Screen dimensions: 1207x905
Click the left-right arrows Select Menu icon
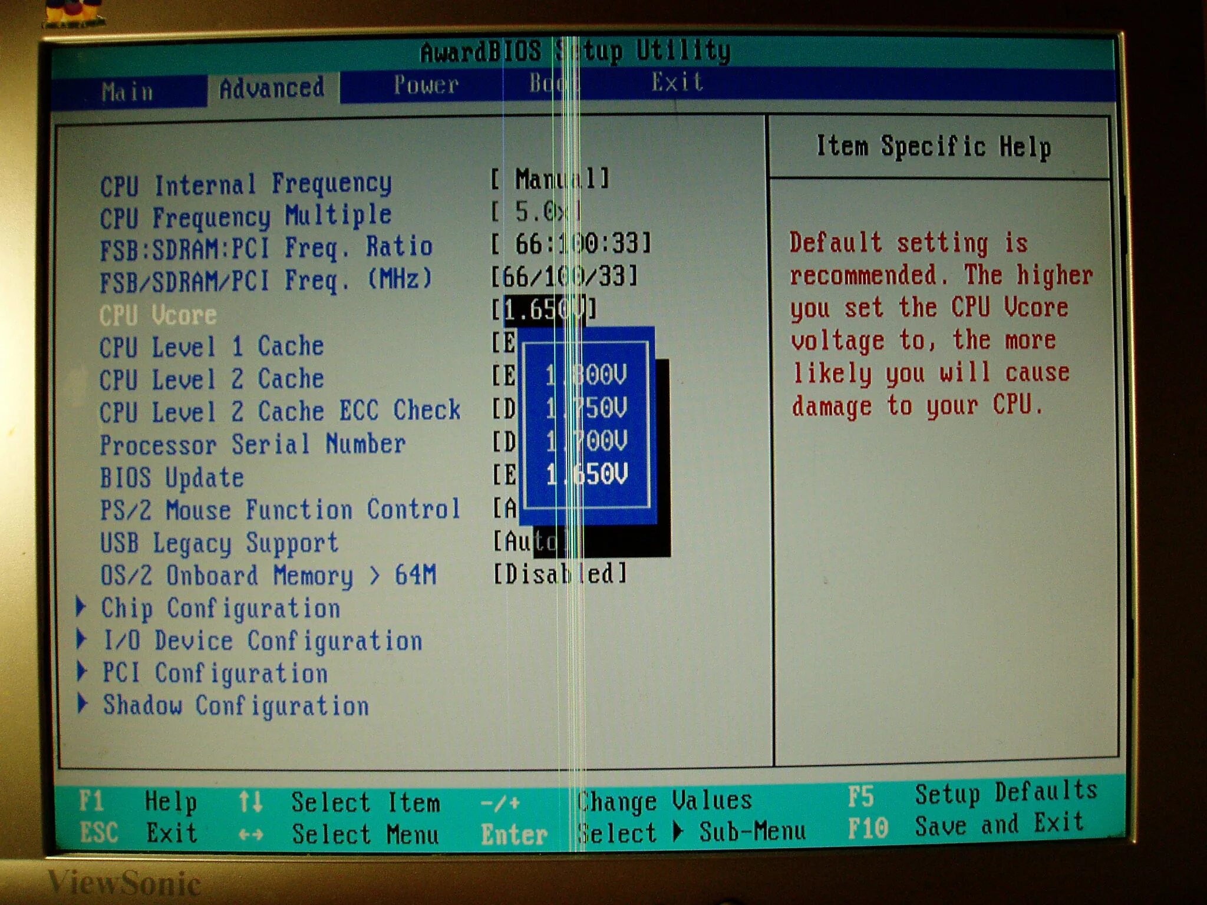(x=250, y=835)
